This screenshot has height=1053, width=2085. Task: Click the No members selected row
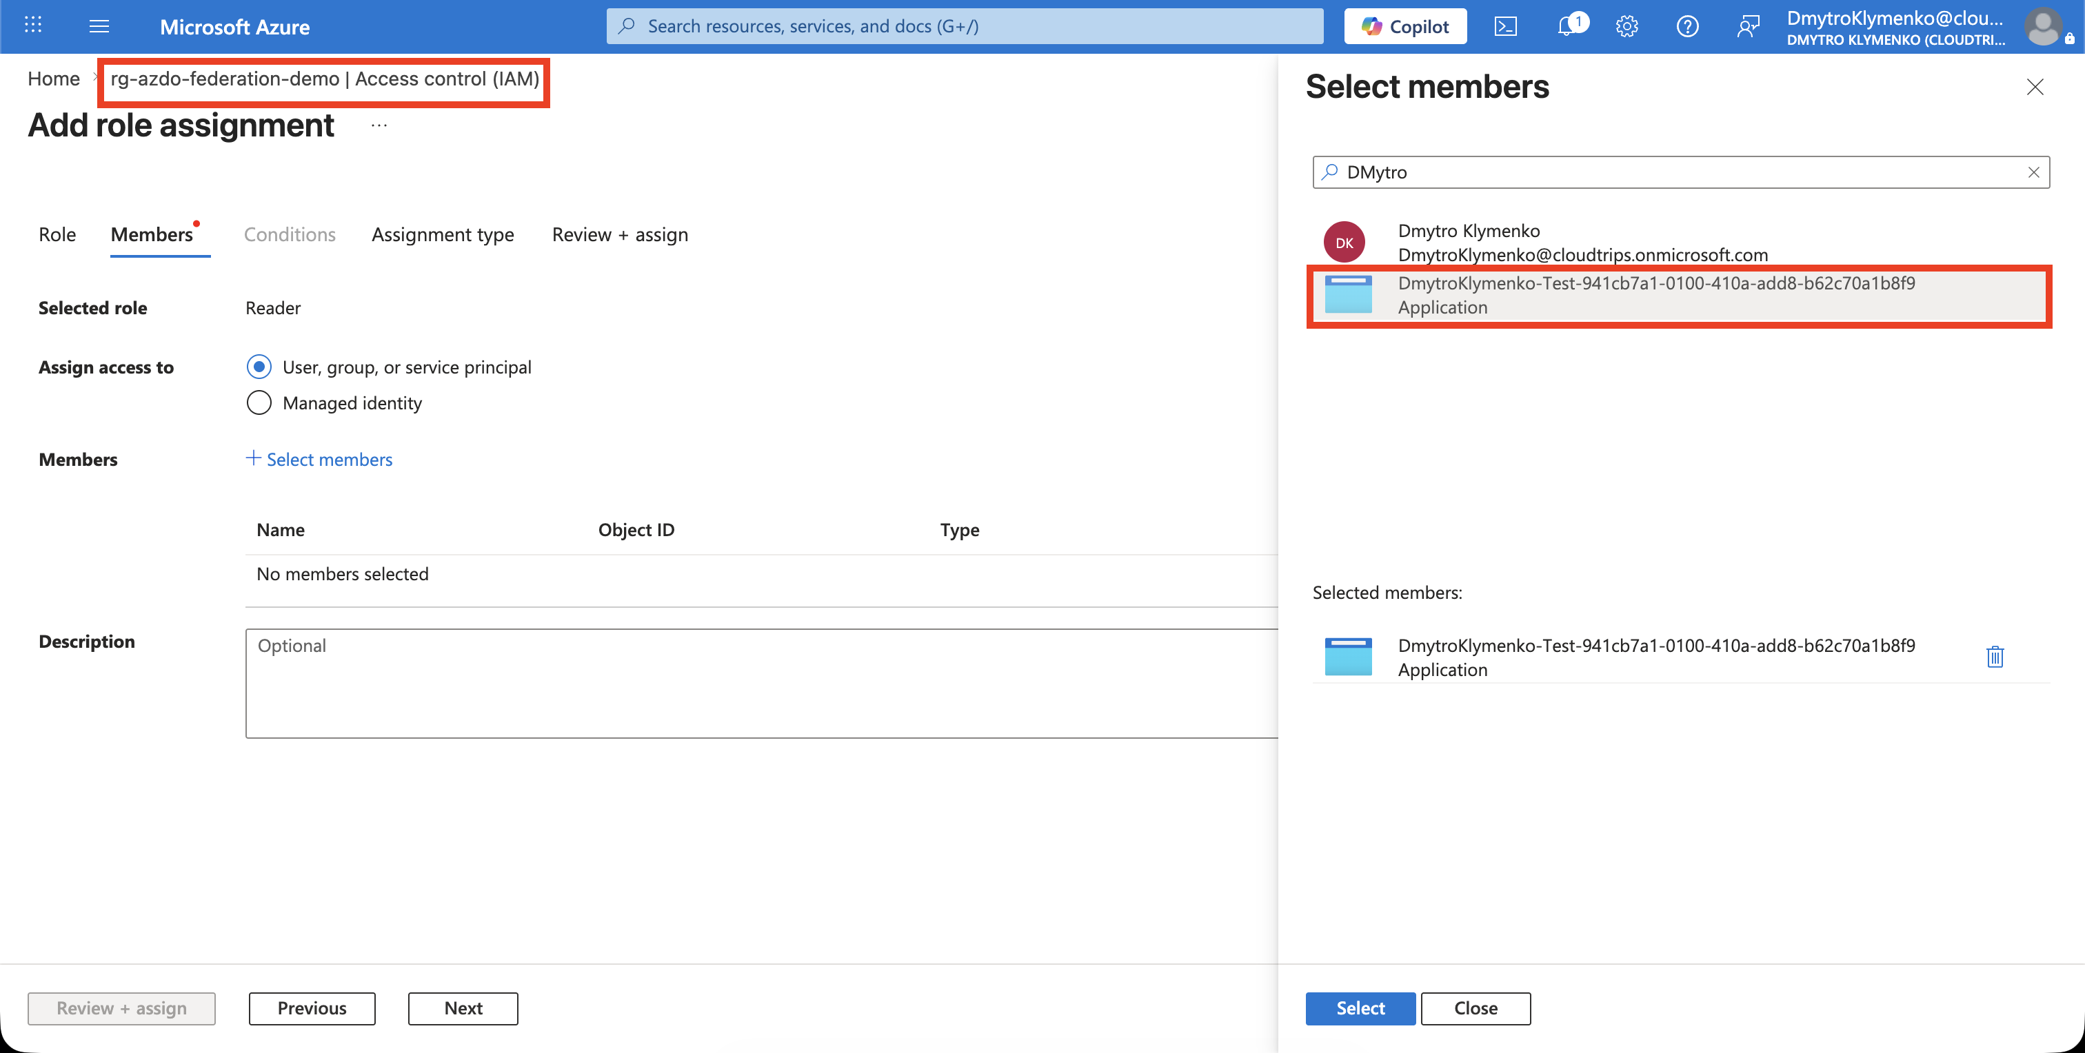[762, 574]
